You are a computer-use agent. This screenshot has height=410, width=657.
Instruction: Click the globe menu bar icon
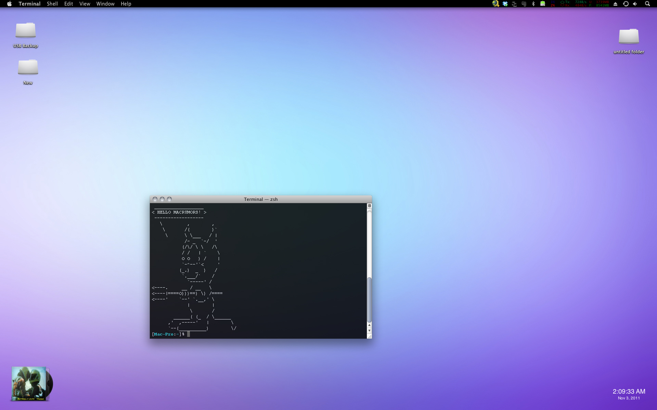click(495, 4)
